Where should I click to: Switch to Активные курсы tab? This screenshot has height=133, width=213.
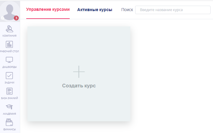click(x=95, y=10)
